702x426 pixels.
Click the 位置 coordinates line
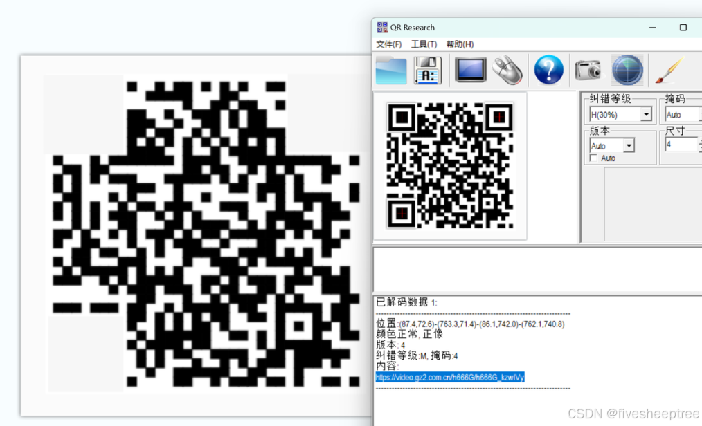(x=470, y=324)
